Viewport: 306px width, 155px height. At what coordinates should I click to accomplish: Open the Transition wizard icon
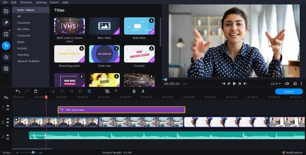[x=107, y=91]
